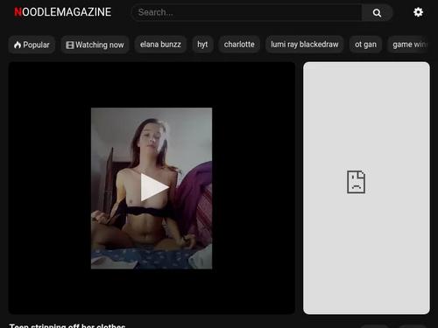Screen dimensions: 438x328
Task: Open the Watching now tag
Action: 95,45
